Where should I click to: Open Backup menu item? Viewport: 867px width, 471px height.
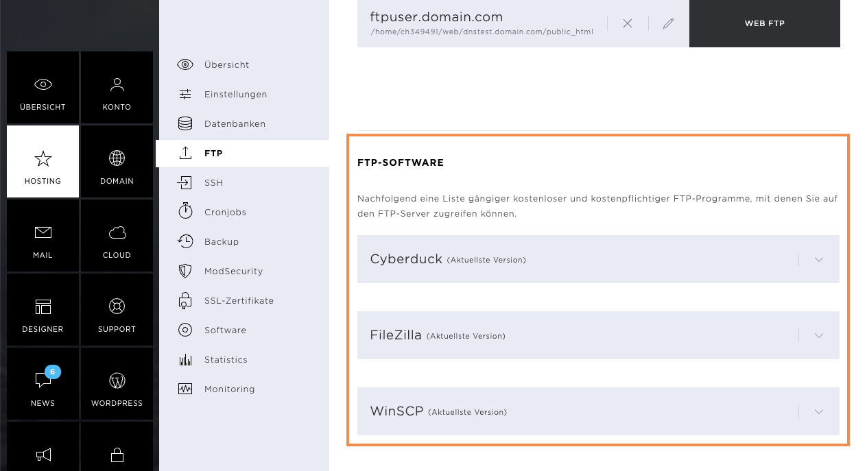pyautogui.click(x=243, y=242)
